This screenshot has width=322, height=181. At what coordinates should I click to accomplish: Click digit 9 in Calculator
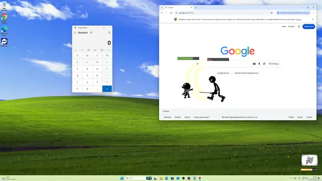(x=97, y=69)
